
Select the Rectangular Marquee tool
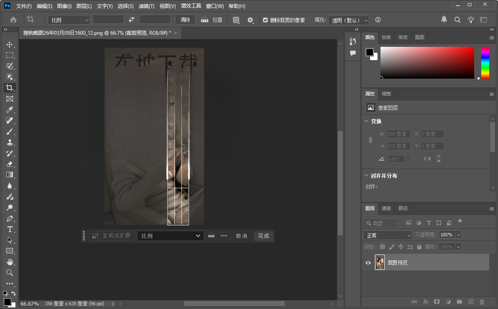[10, 55]
